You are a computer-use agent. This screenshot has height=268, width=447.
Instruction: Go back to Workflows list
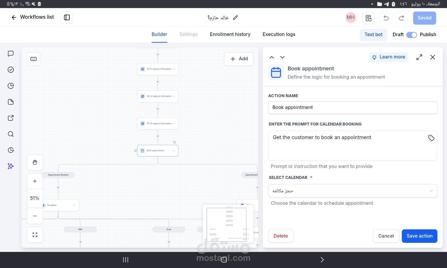tap(33, 17)
